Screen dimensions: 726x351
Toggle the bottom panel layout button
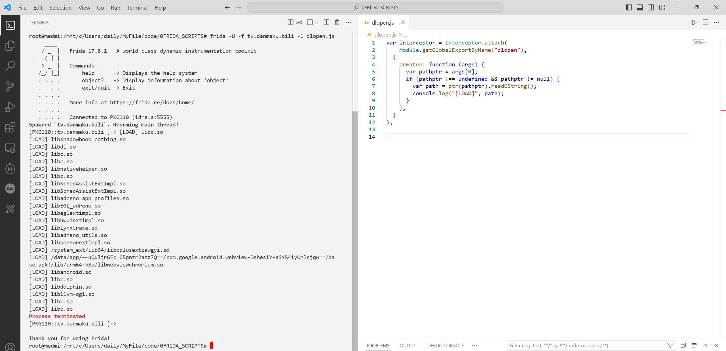point(640,7)
